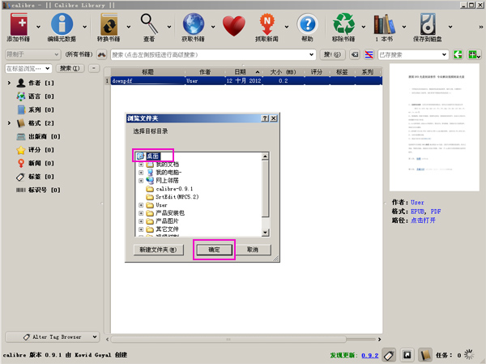This screenshot has height=364, width=486.
Task: Toggle search highlight flag icon
Action: pos(369,54)
